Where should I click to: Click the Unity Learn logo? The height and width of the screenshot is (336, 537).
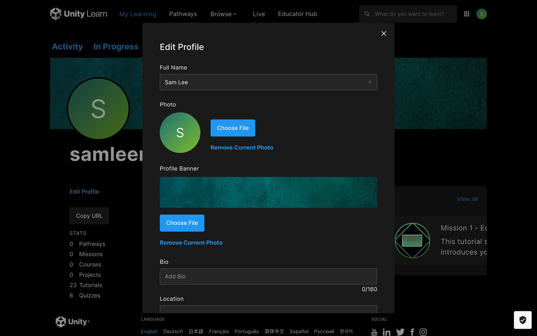click(x=79, y=14)
